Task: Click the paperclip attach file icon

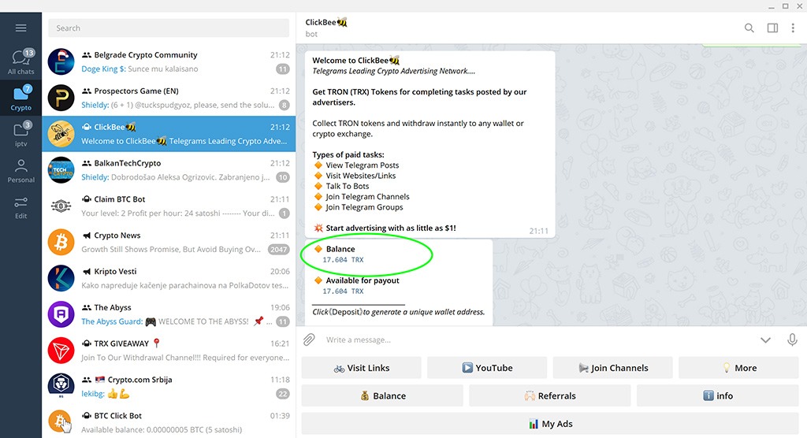Action: [310, 340]
